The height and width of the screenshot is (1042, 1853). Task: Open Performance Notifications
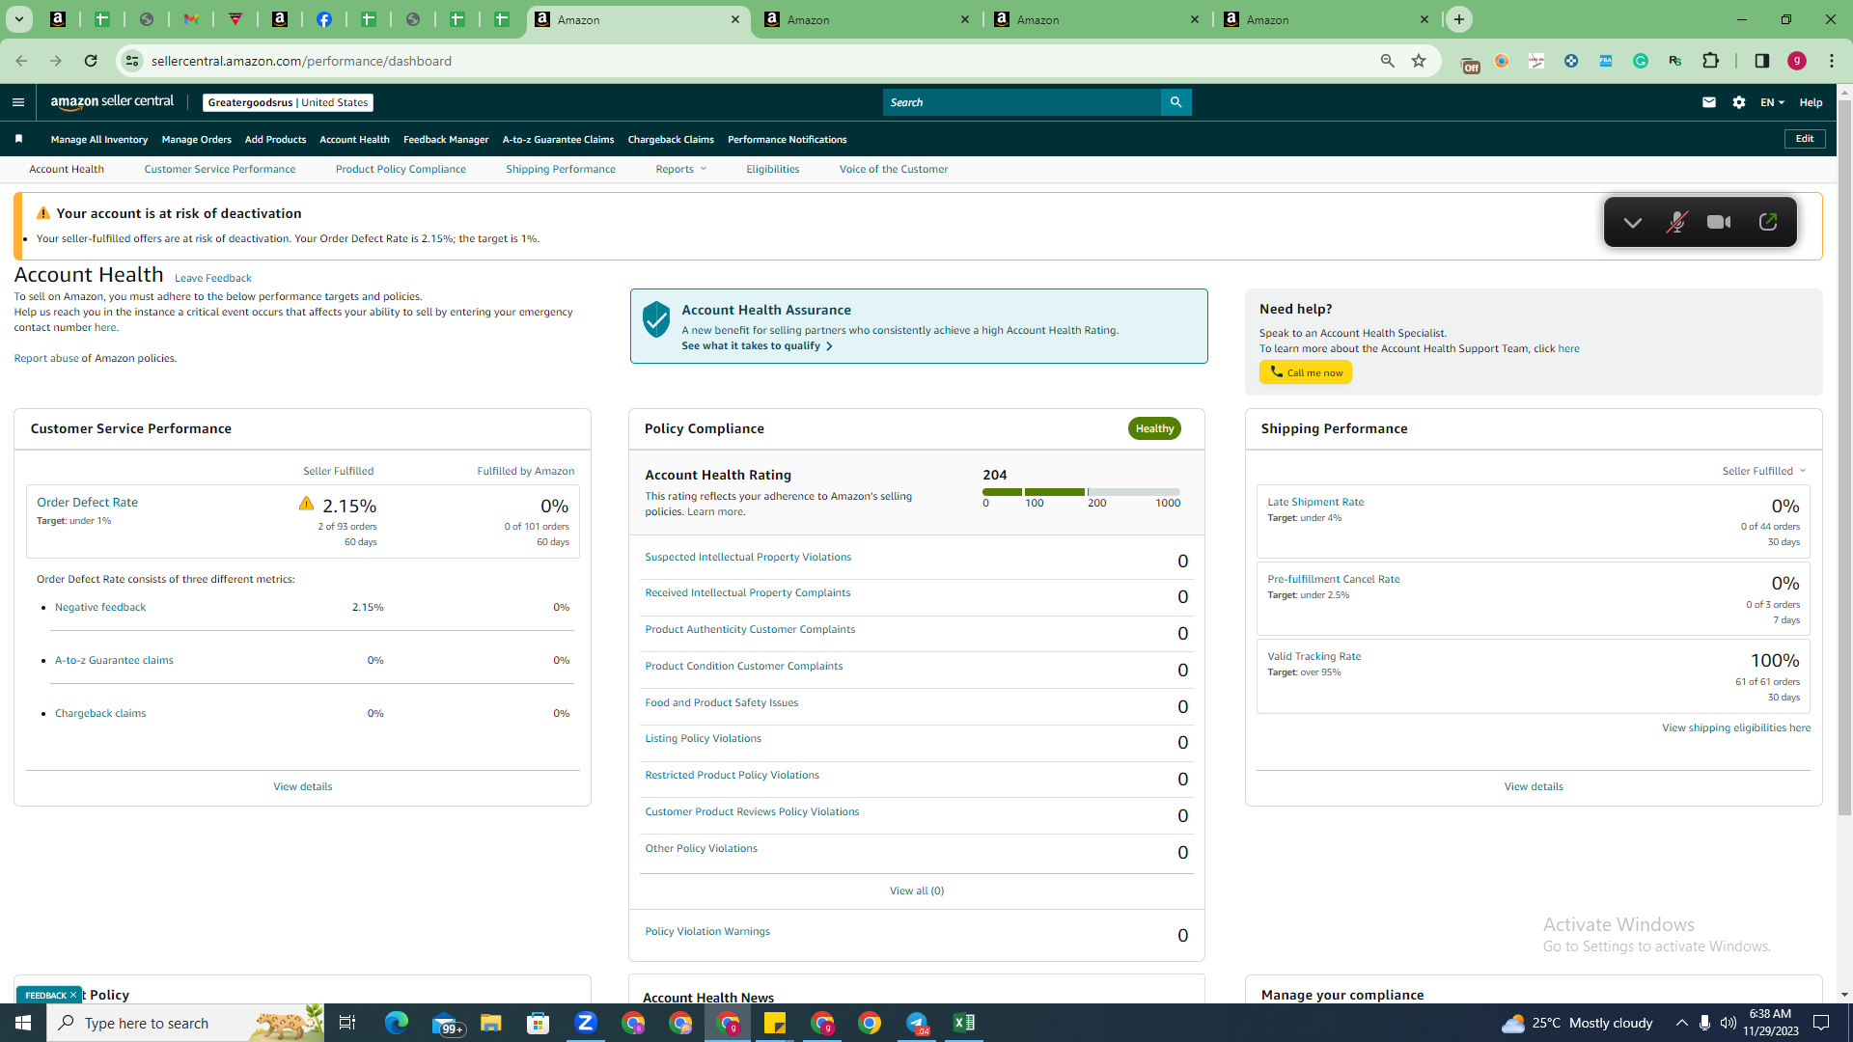(788, 140)
